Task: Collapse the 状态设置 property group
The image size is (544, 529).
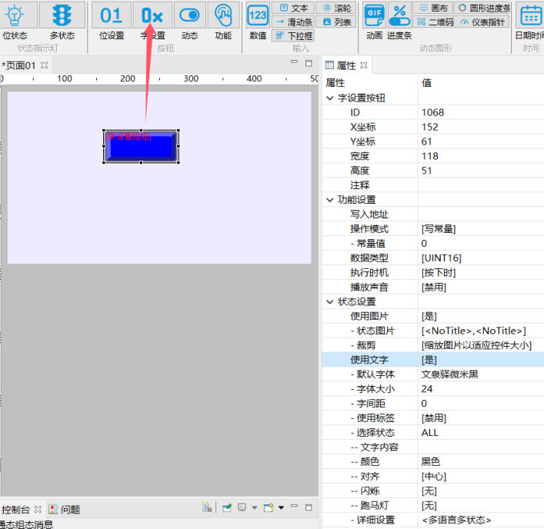Action: pyautogui.click(x=330, y=301)
